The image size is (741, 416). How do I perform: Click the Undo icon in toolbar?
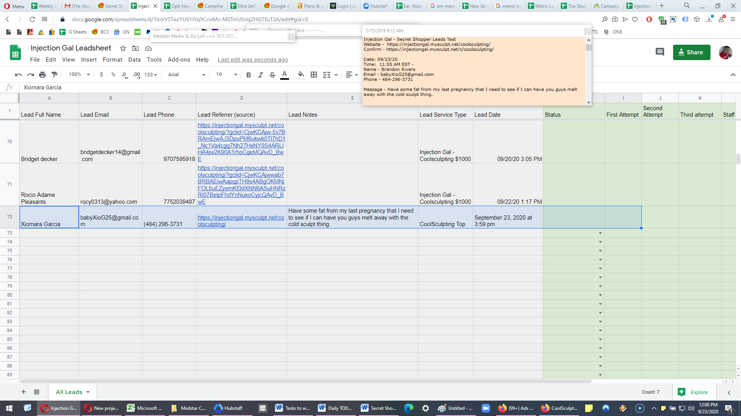tap(18, 75)
